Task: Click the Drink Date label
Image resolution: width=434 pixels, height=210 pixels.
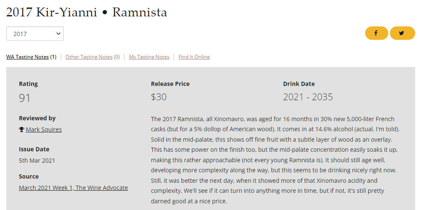Action: (x=299, y=84)
